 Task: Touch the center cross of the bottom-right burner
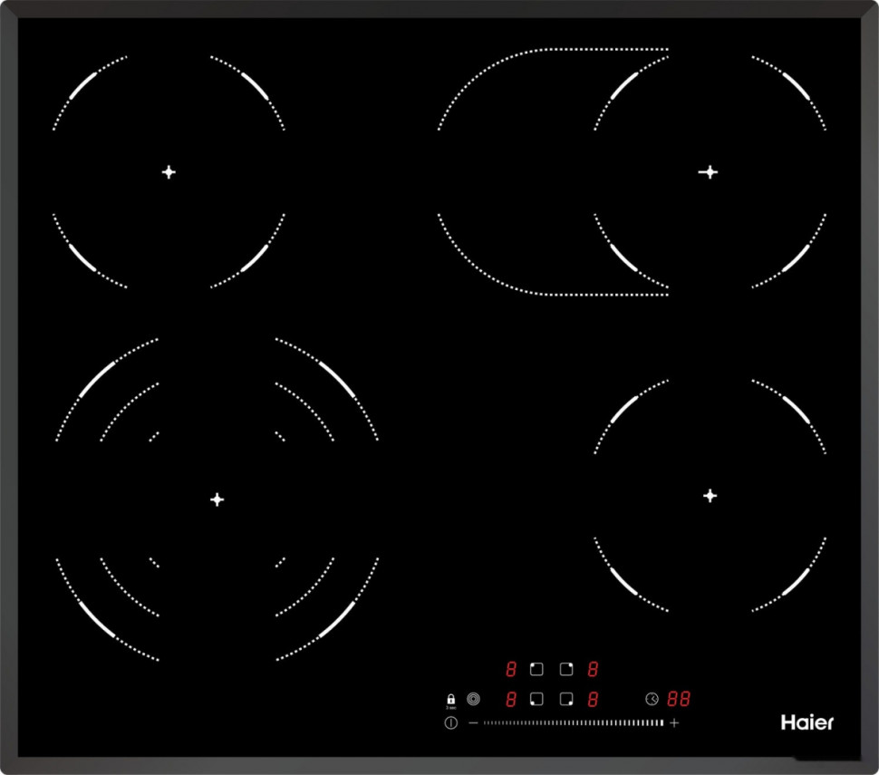710,495
